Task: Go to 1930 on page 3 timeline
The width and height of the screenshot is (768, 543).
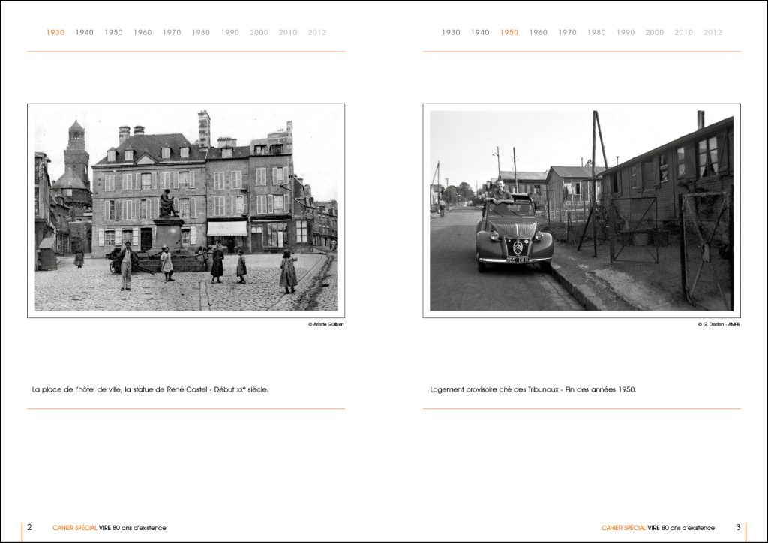Action: tap(451, 33)
